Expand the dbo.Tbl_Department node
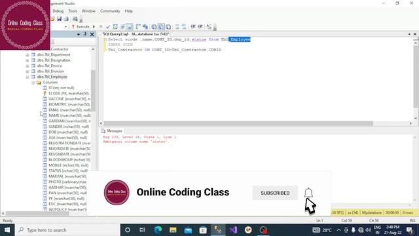Image resolution: width=419 pixels, height=236 pixels. [x=27, y=55]
